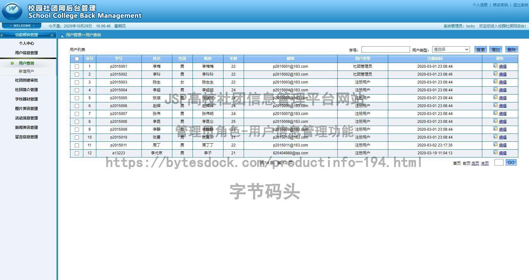Image resolution: width=529 pixels, height=280 pixels.
Task: Open the 用户类型 dropdown
Action: coord(451,49)
